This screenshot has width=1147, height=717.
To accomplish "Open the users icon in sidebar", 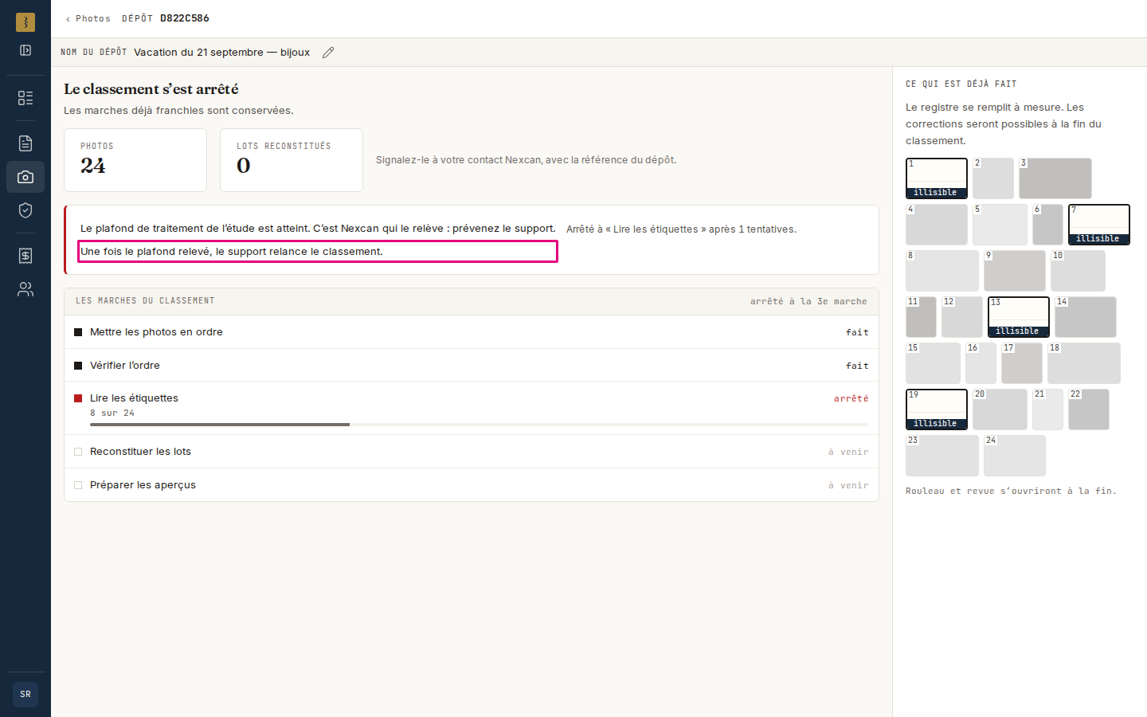I will pos(25,289).
